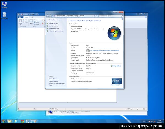Image resolution: width=165 pixels, height=129 pixels.
Task: Open Windows Update under See also
Action: coord(53,81)
